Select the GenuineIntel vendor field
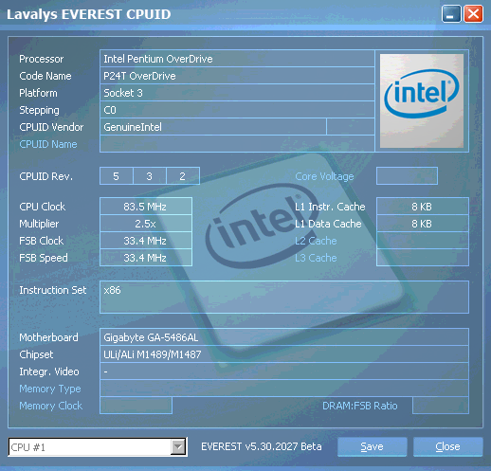The height and width of the screenshot is (471, 491). coord(213,127)
